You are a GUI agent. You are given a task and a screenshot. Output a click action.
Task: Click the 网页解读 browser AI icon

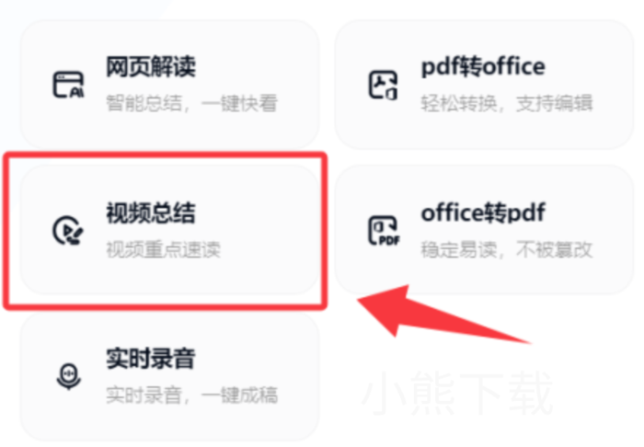(x=68, y=85)
